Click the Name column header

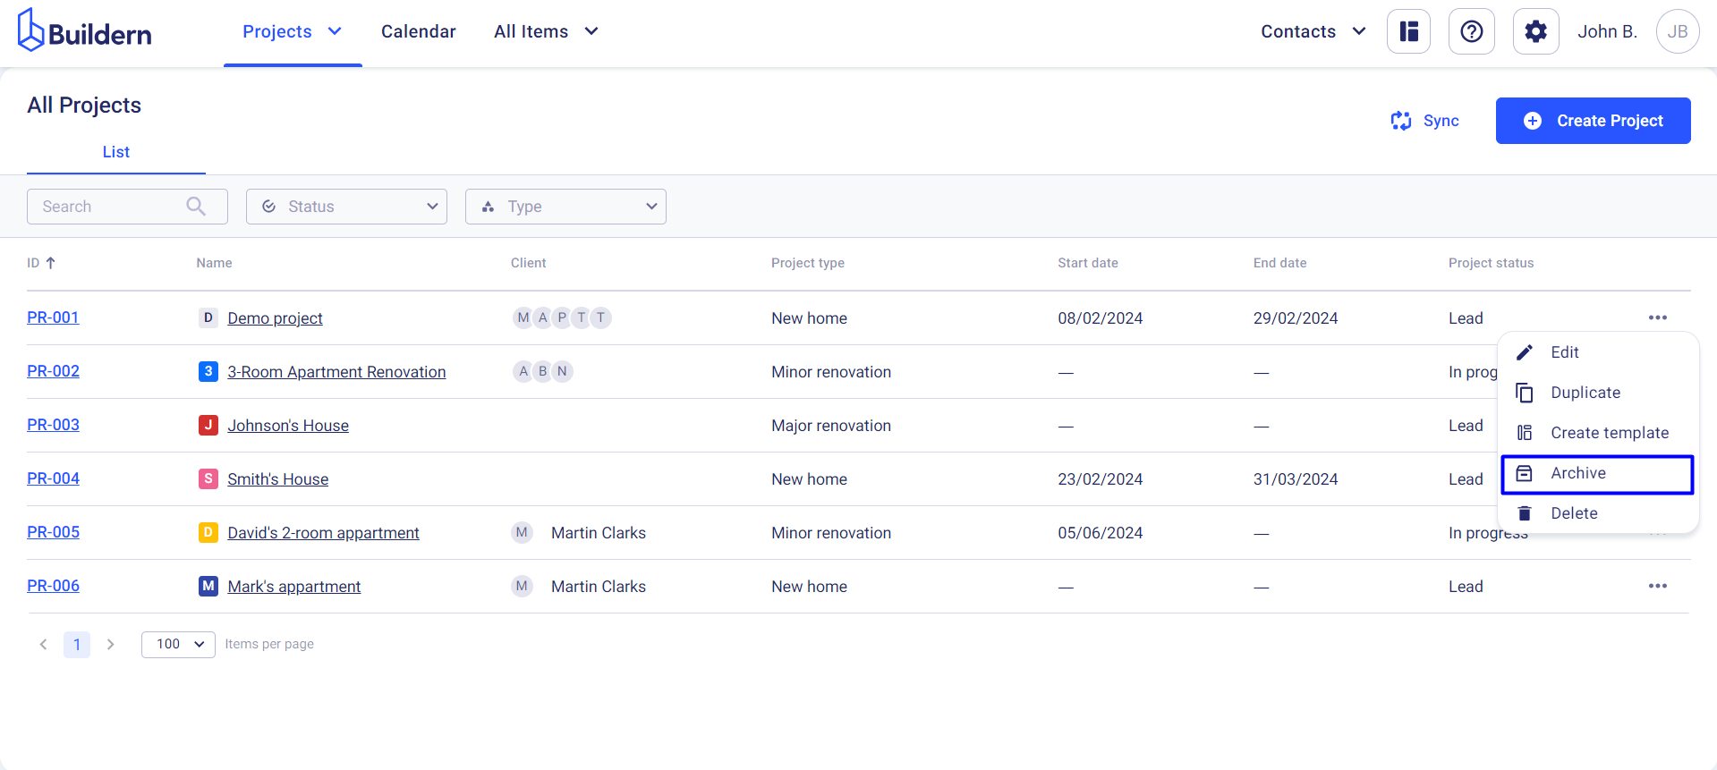(x=214, y=263)
